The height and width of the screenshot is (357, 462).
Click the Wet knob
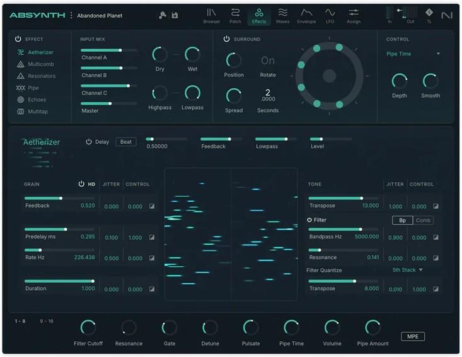(x=192, y=54)
